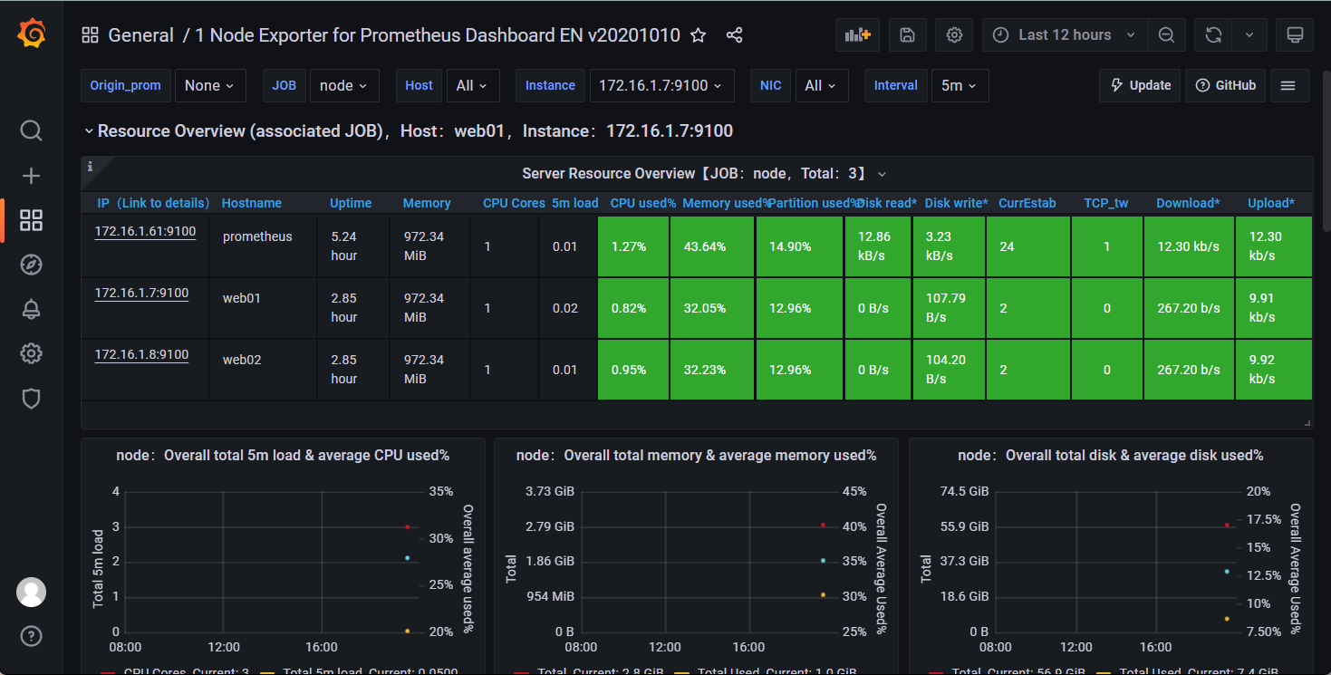
Task: Sort by the Uptime column header
Action: [351, 203]
